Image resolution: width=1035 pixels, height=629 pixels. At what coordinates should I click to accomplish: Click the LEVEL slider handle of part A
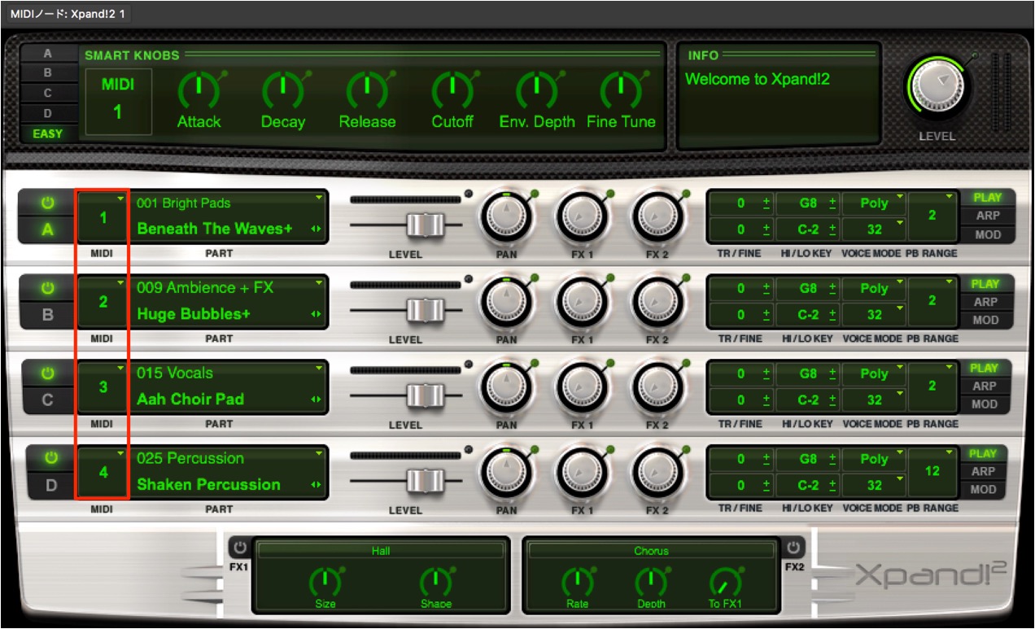pyautogui.click(x=425, y=225)
